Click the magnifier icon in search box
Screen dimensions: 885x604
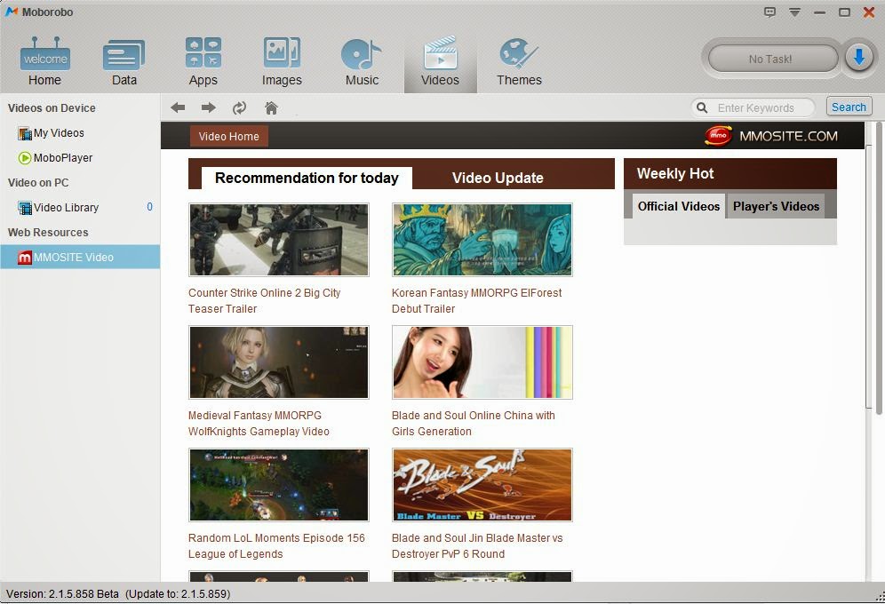pos(702,107)
